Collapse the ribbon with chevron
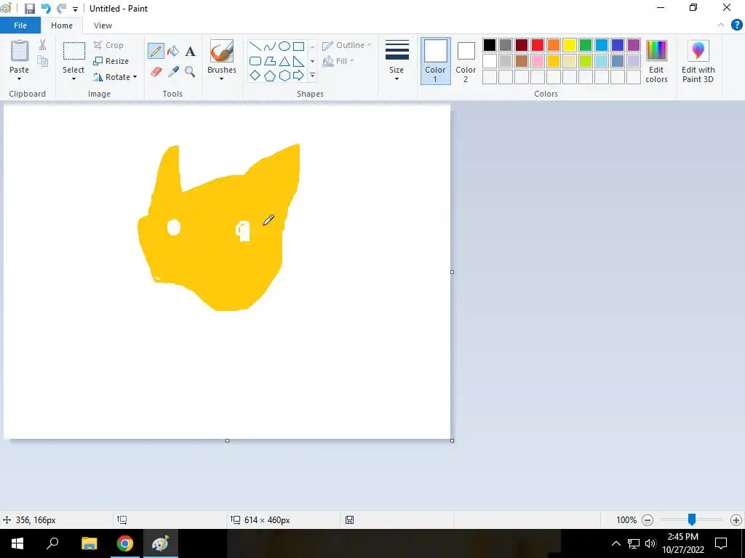 pyautogui.click(x=721, y=25)
